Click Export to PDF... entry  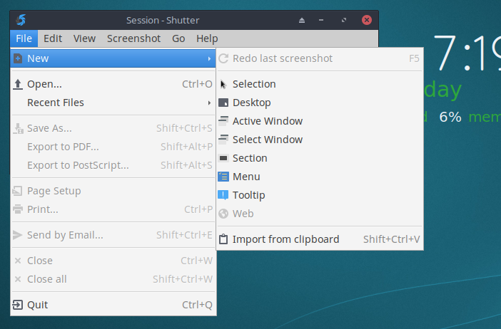(113, 147)
